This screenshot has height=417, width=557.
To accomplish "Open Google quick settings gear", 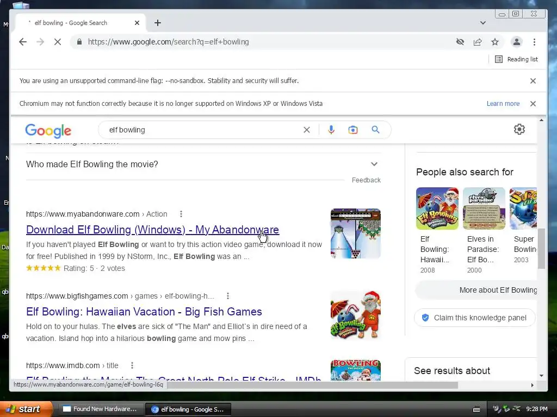I will pos(519,129).
